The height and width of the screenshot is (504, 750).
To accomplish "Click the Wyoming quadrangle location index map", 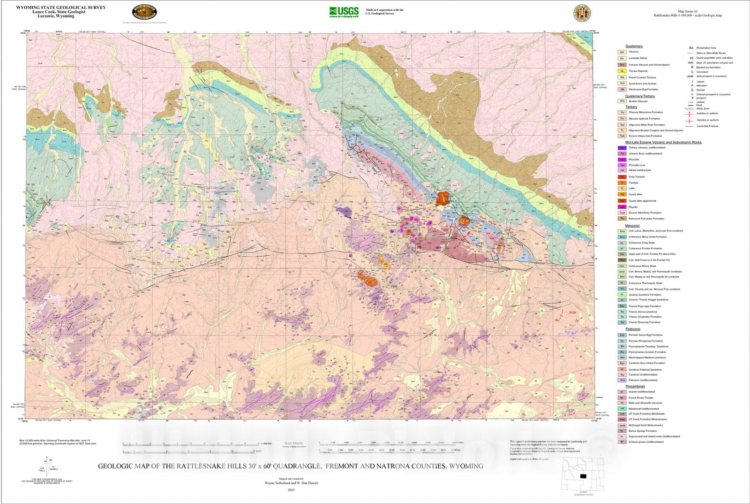I will pos(583,473).
